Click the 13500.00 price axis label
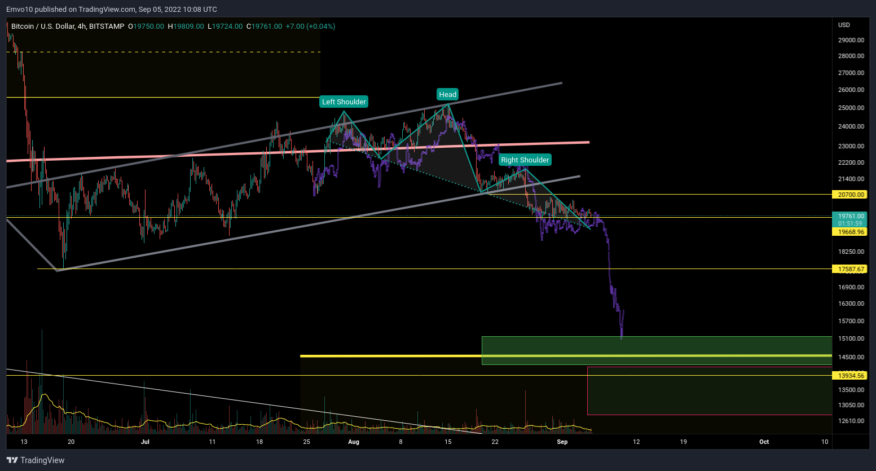 tap(851, 390)
